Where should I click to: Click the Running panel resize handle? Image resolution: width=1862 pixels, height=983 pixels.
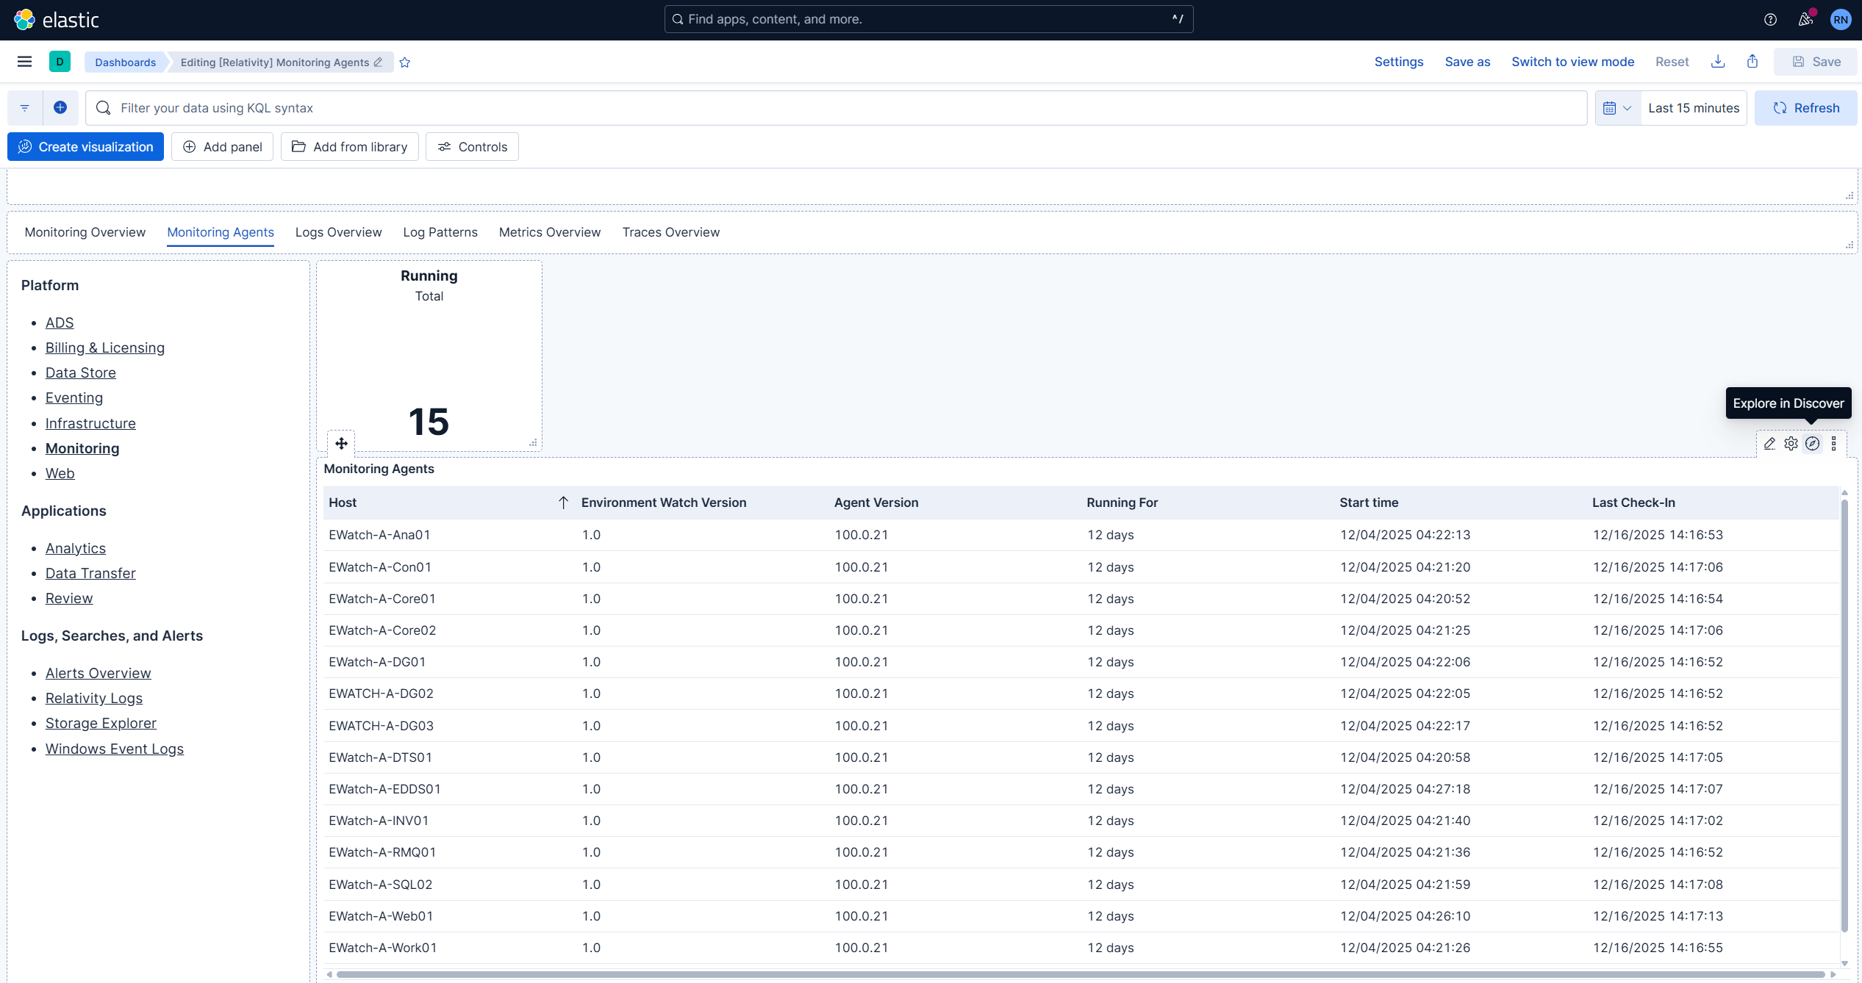click(x=533, y=442)
